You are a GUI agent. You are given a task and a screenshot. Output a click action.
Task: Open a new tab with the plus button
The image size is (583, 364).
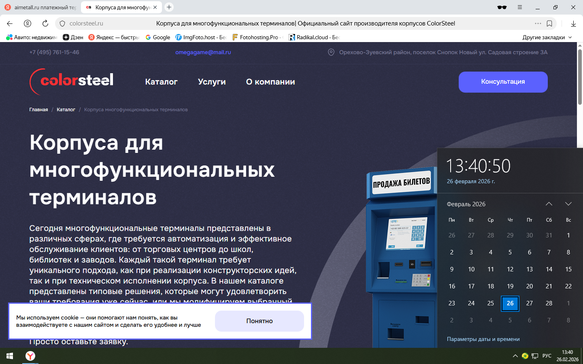169,7
